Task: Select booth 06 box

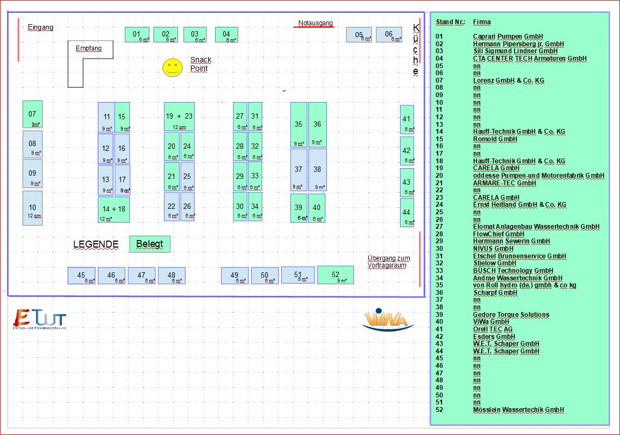Action: coord(389,35)
